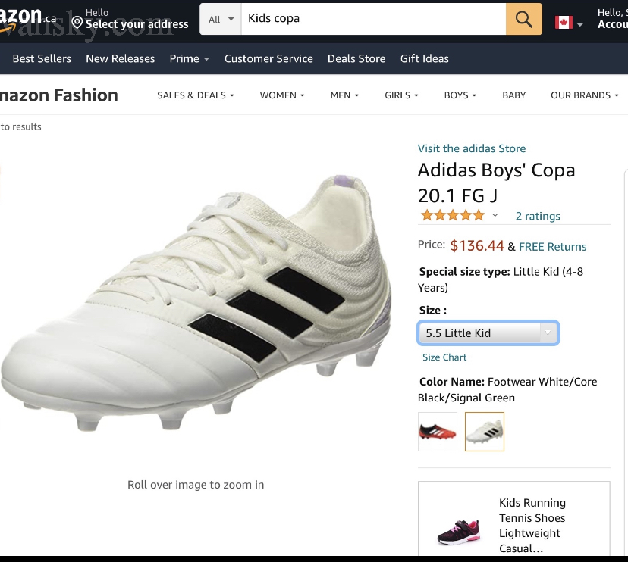Screen dimensions: 628x562
Task: Expand the WOMEN fashion menu
Action: [282, 95]
